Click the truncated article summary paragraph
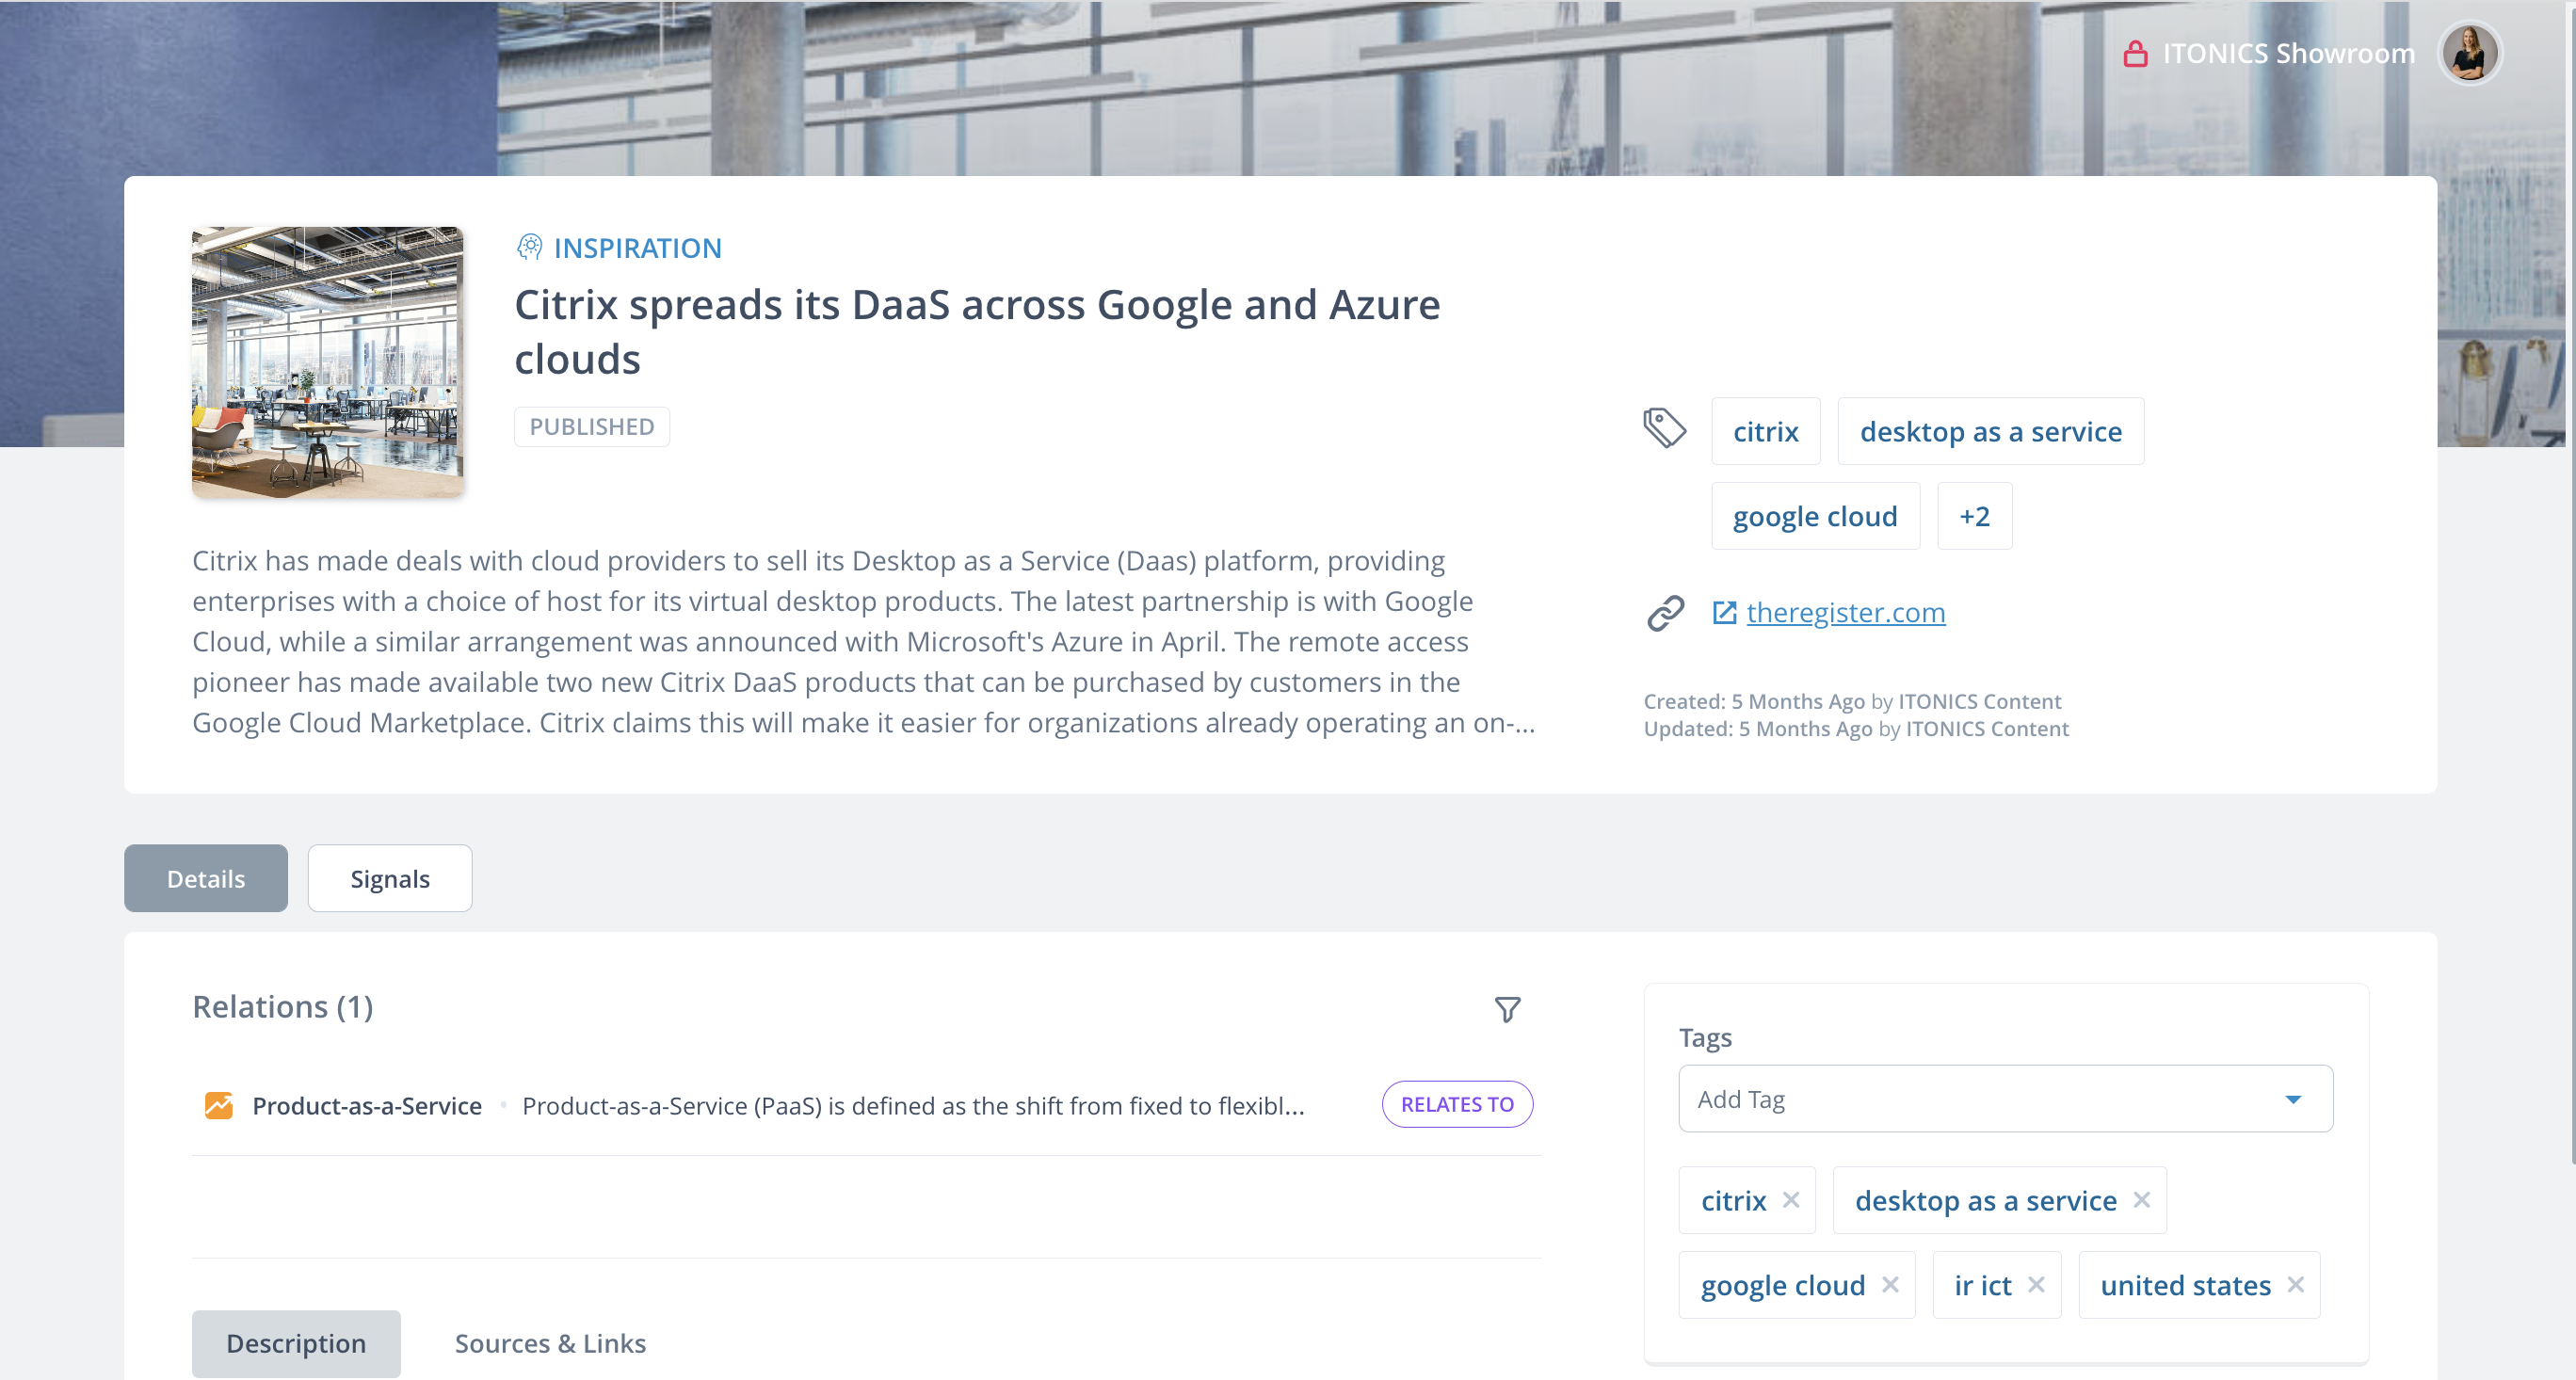The width and height of the screenshot is (2576, 1380). (864, 641)
